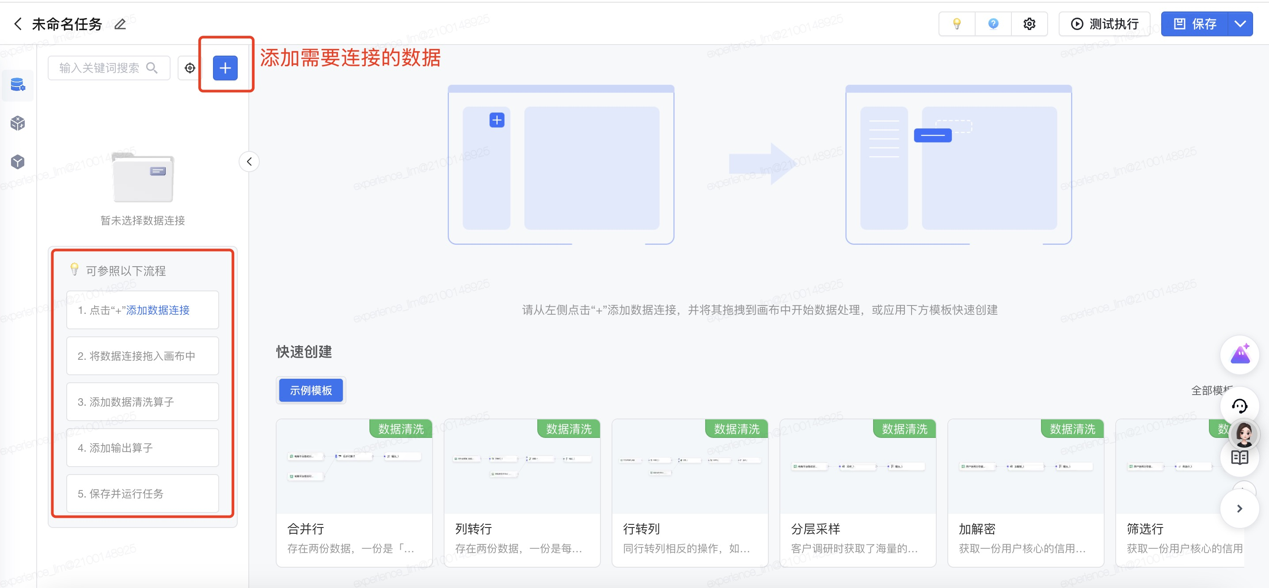Open the 添加数据连接 link in step 1
The height and width of the screenshot is (588, 1269).
point(158,310)
